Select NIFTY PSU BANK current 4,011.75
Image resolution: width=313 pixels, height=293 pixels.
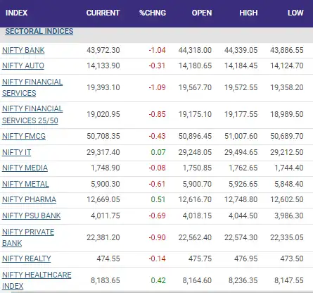pyautogui.click(x=106, y=216)
